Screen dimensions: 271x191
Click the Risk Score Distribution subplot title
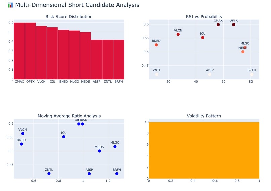69,17
